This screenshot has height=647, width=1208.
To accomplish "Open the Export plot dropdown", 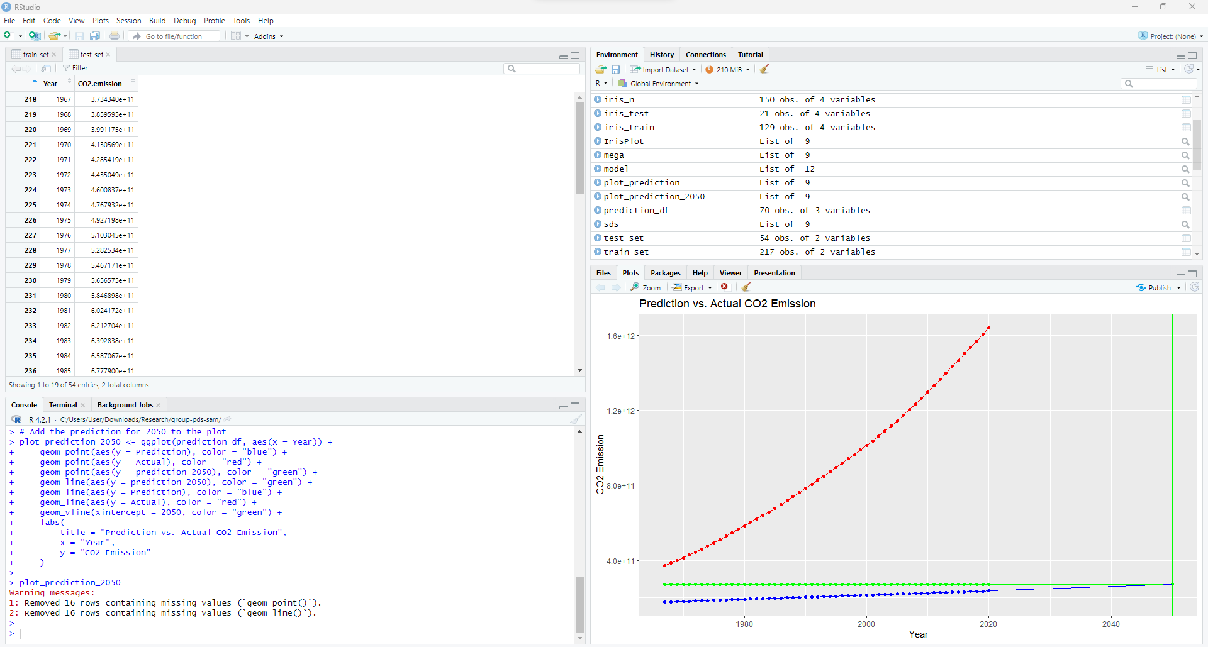I will (x=692, y=287).
